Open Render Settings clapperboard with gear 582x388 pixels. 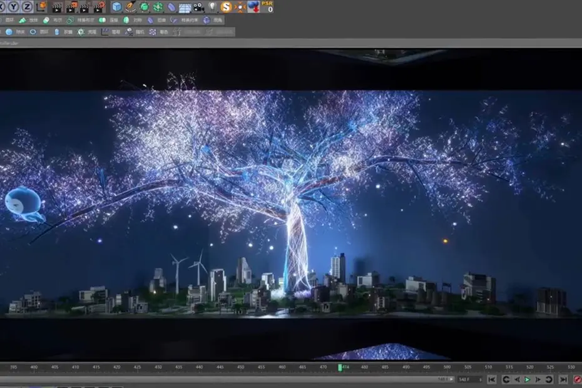(x=100, y=7)
